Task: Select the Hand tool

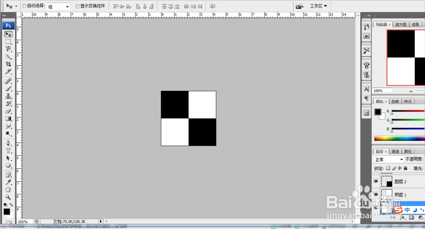Action: click(x=8, y=190)
